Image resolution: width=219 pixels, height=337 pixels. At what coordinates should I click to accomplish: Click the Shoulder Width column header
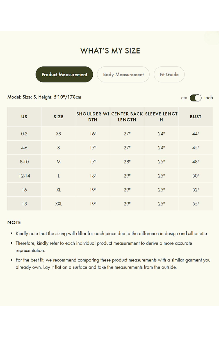(93, 117)
